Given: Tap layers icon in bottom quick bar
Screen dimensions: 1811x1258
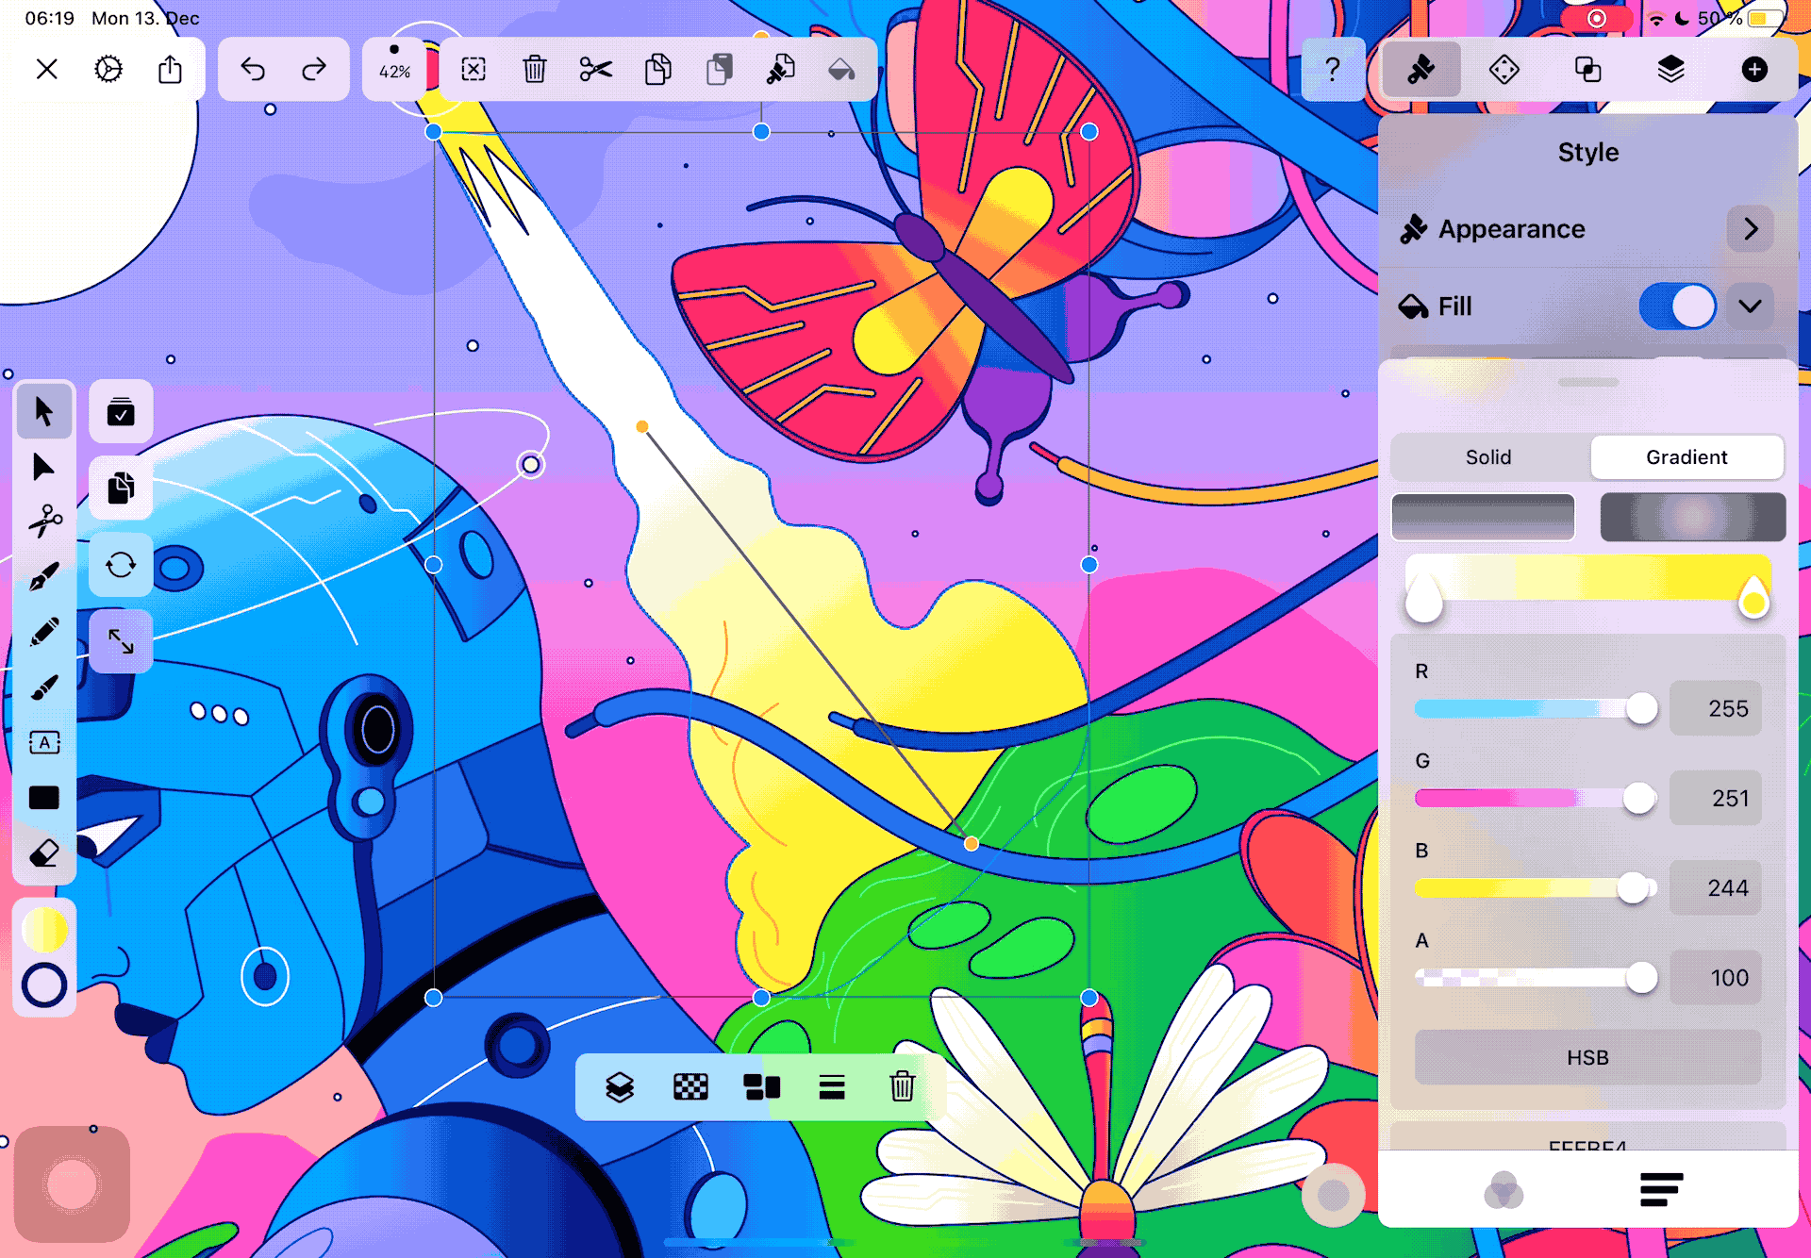Looking at the screenshot, I should click(620, 1087).
